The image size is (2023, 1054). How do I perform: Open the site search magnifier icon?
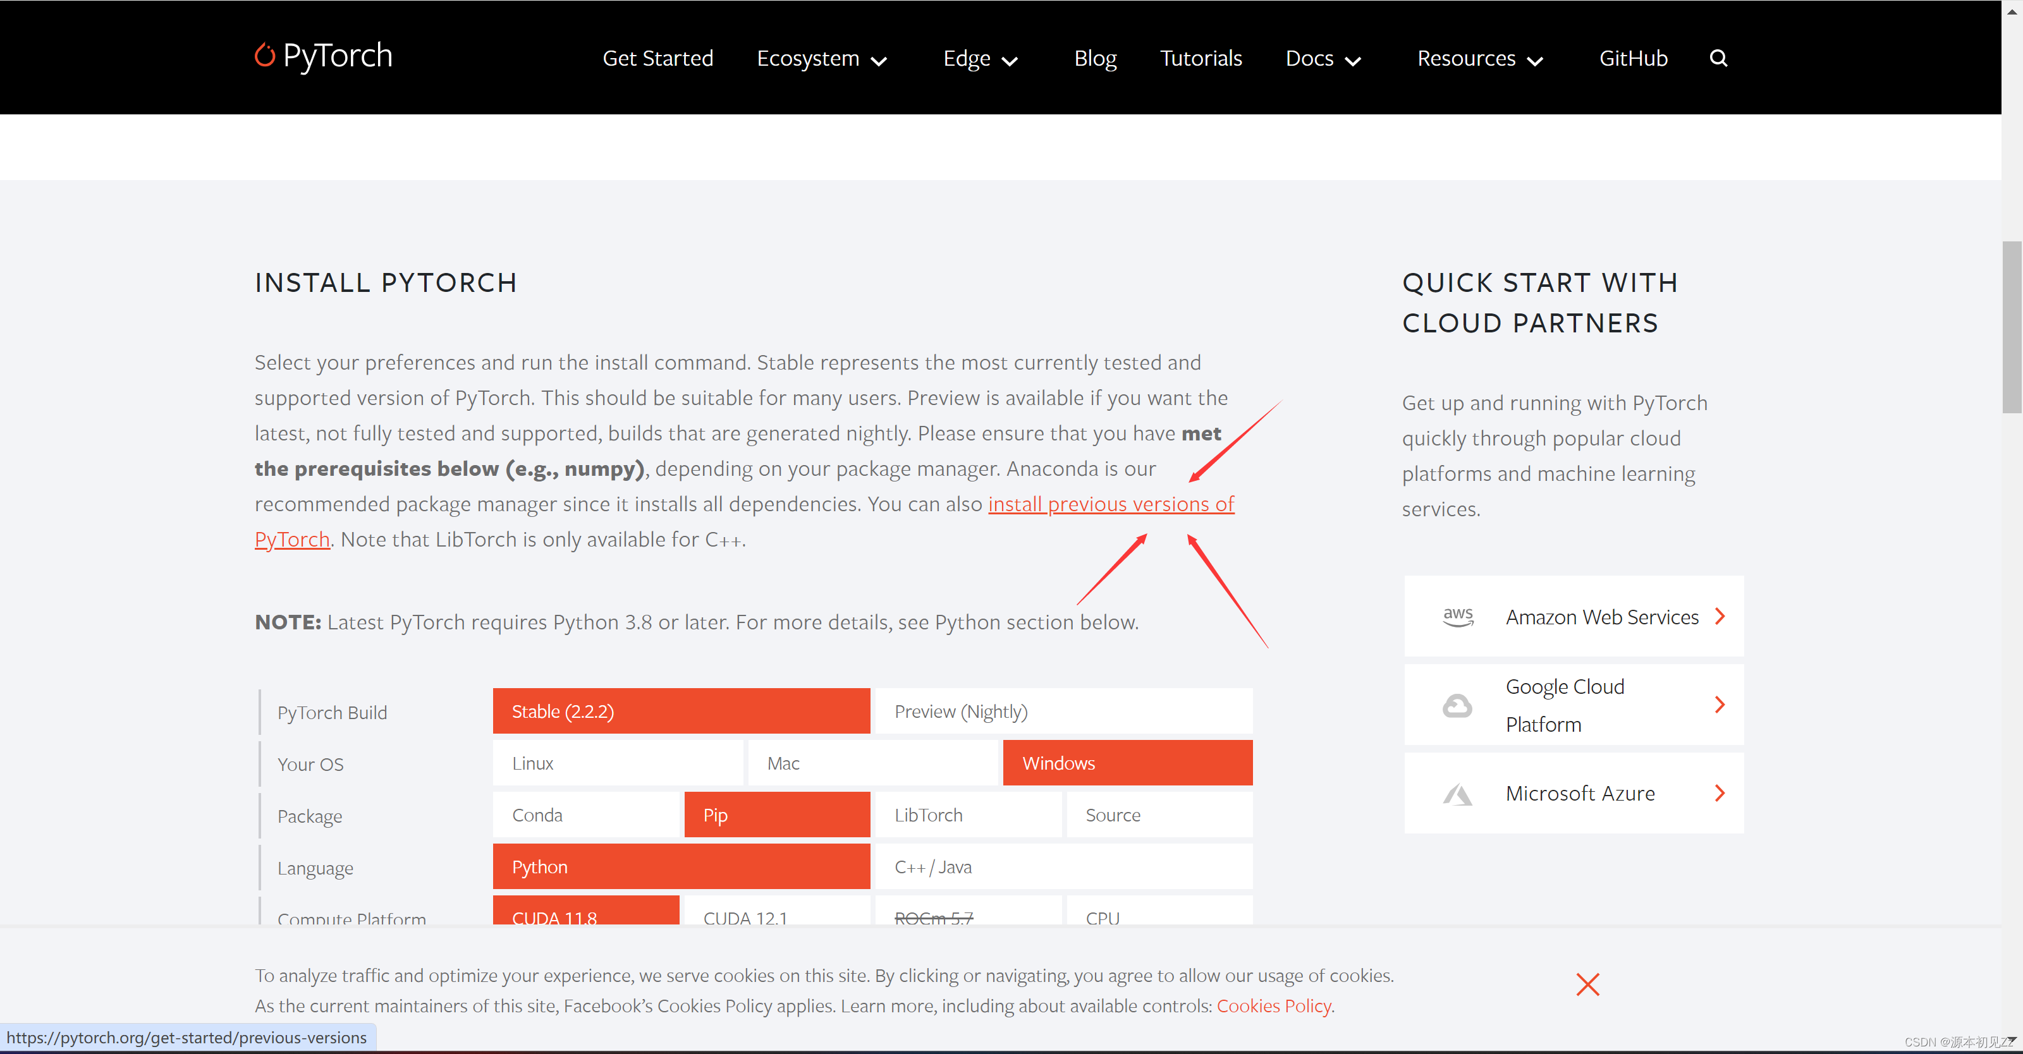[x=1718, y=58]
